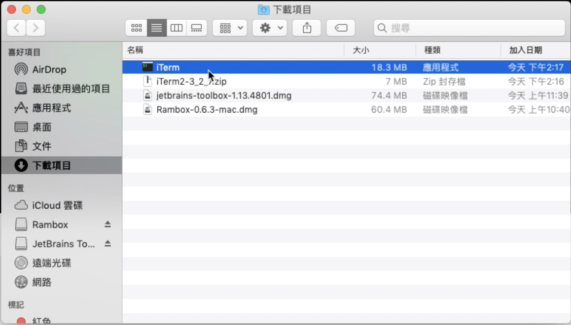
Task: Eject the Rambox volume
Action: click(x=107, y=225)
